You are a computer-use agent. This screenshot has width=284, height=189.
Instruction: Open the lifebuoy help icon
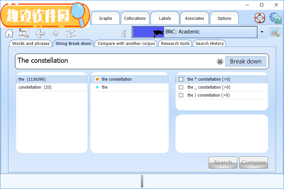[259, 18]
